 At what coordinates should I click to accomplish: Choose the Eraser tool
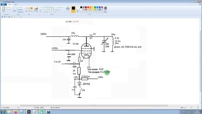click(x=27, y=11)
